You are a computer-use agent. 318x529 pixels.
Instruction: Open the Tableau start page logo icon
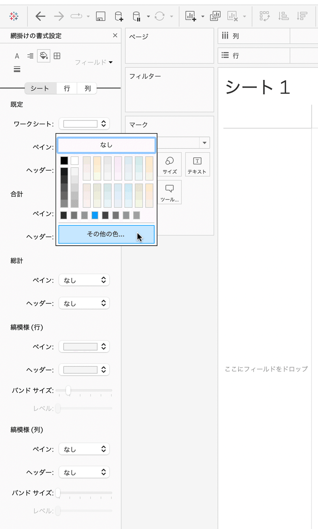[x=14, y=16]
